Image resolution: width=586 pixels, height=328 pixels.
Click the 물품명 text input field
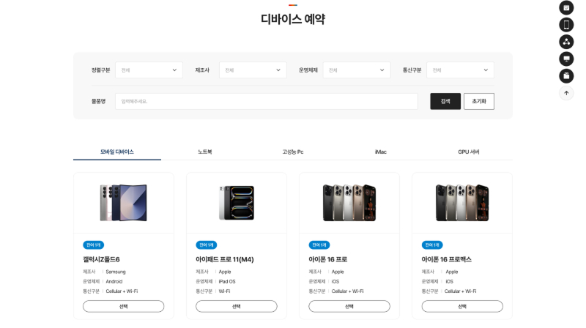[267, 101]
